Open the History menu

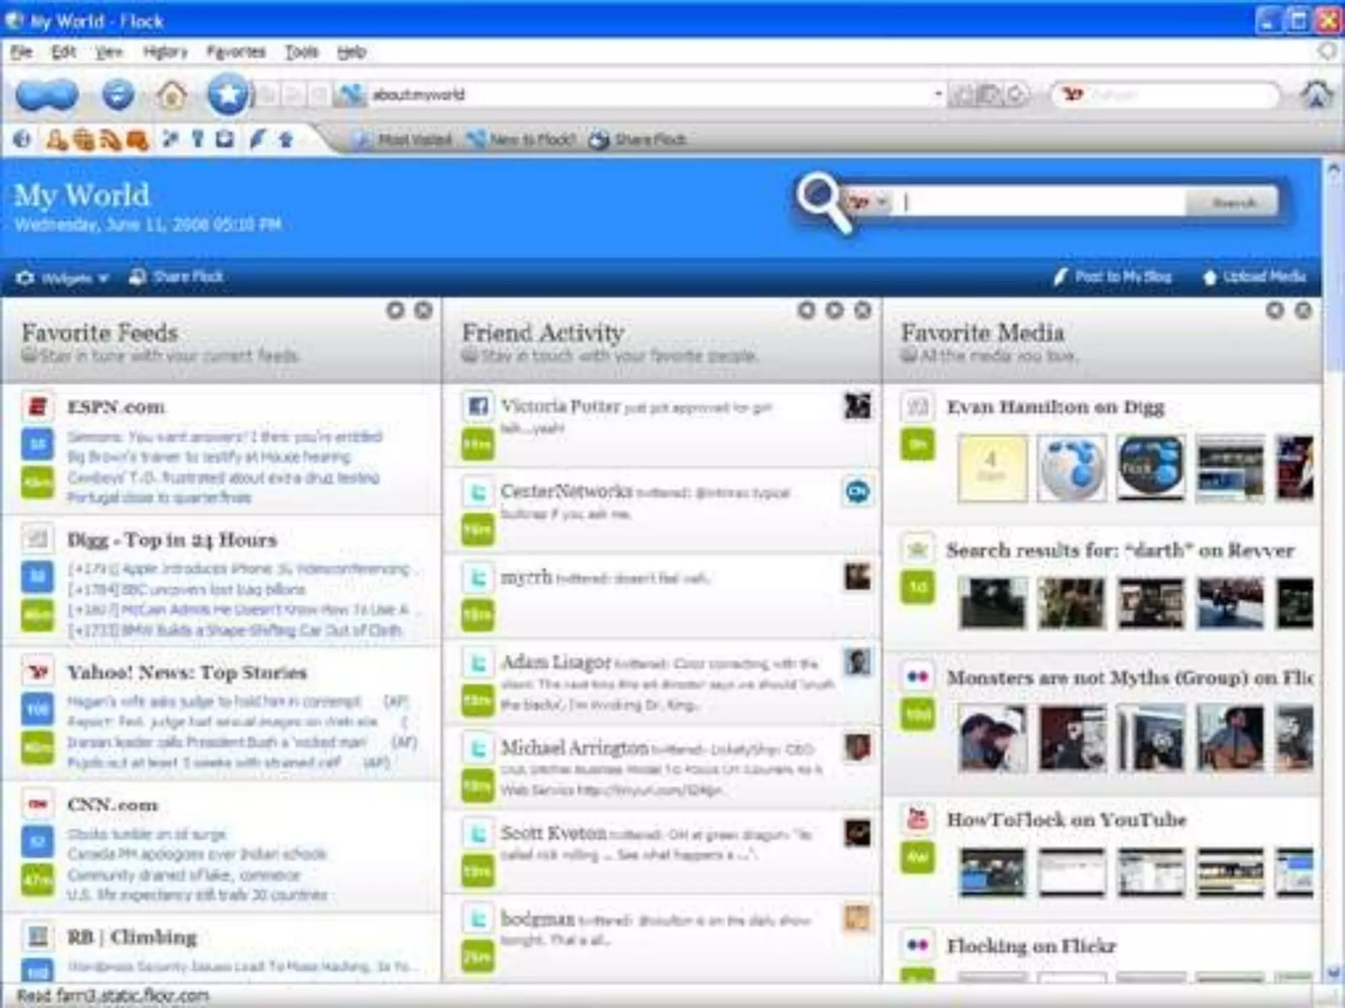[x=165, y=52]
